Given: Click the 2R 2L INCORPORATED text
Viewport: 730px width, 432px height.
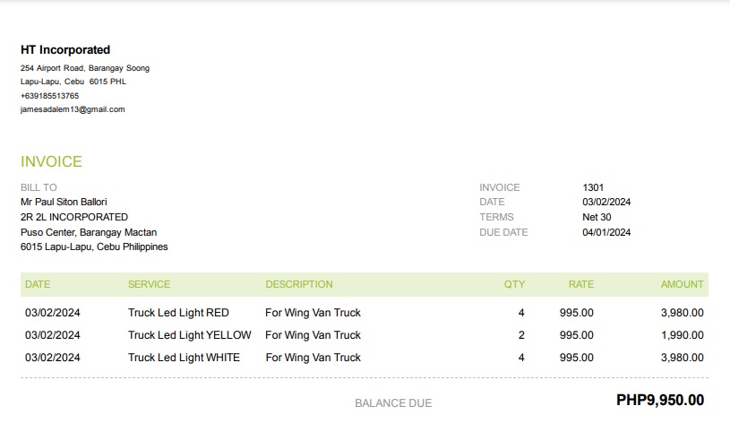Looking at the screenshot, I should point(74,217).
